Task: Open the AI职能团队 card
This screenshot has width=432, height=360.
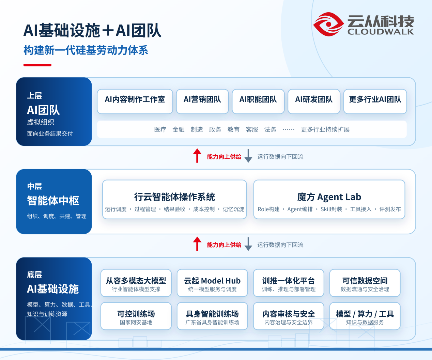Action: pyautogui.click(x=258, y=101)
